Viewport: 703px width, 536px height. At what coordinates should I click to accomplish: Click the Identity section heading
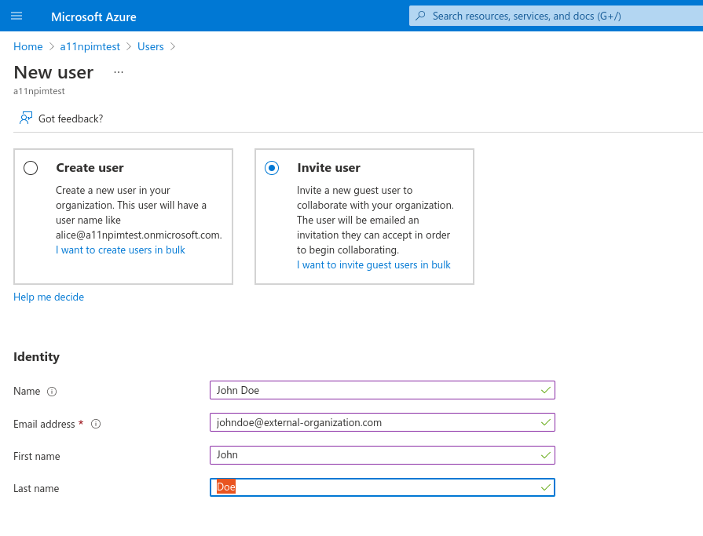[36, 357]
